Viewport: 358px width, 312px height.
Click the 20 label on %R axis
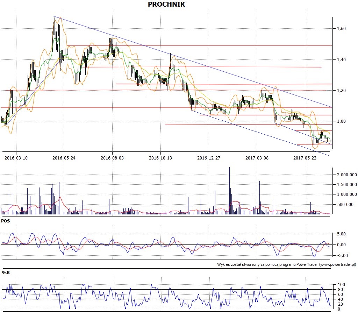tap(341, 304)
